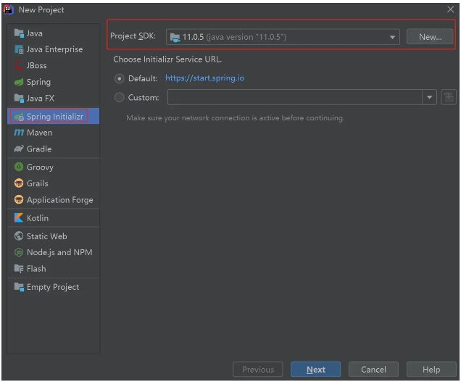Click the Java Enterprise icon
Image resolution: width=461 pixels, height=382 pixels.
coord(19,49)
